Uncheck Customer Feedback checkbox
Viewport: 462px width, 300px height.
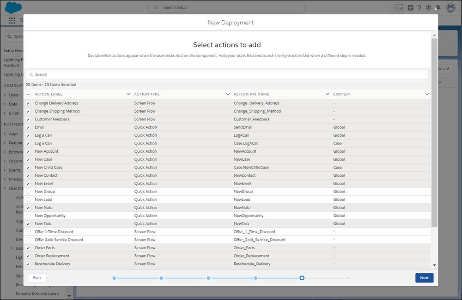click(x=28, y=119)
